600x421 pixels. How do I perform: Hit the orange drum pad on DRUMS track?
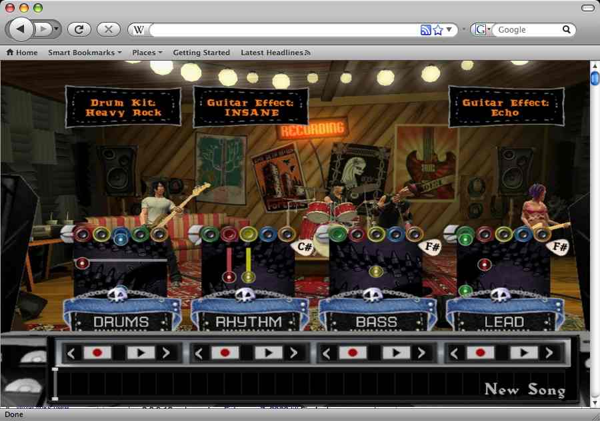click(159, 234)
